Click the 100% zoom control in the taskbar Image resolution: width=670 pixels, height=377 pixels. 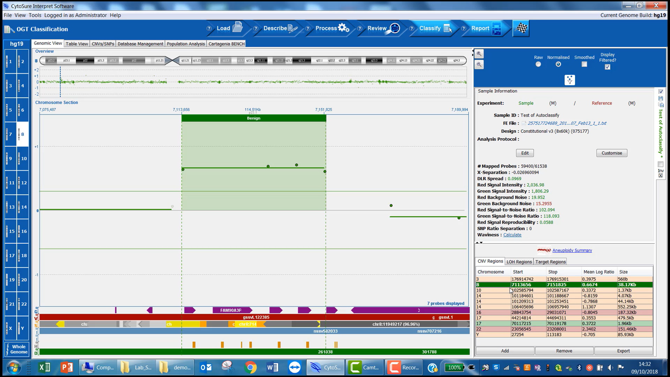(x=454, y=367)
